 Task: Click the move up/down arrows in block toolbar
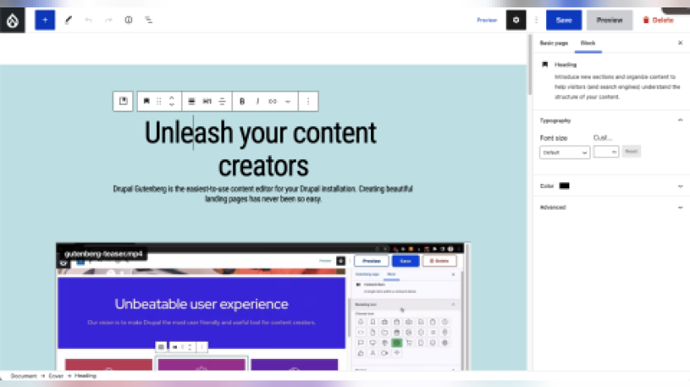[172, 101]
